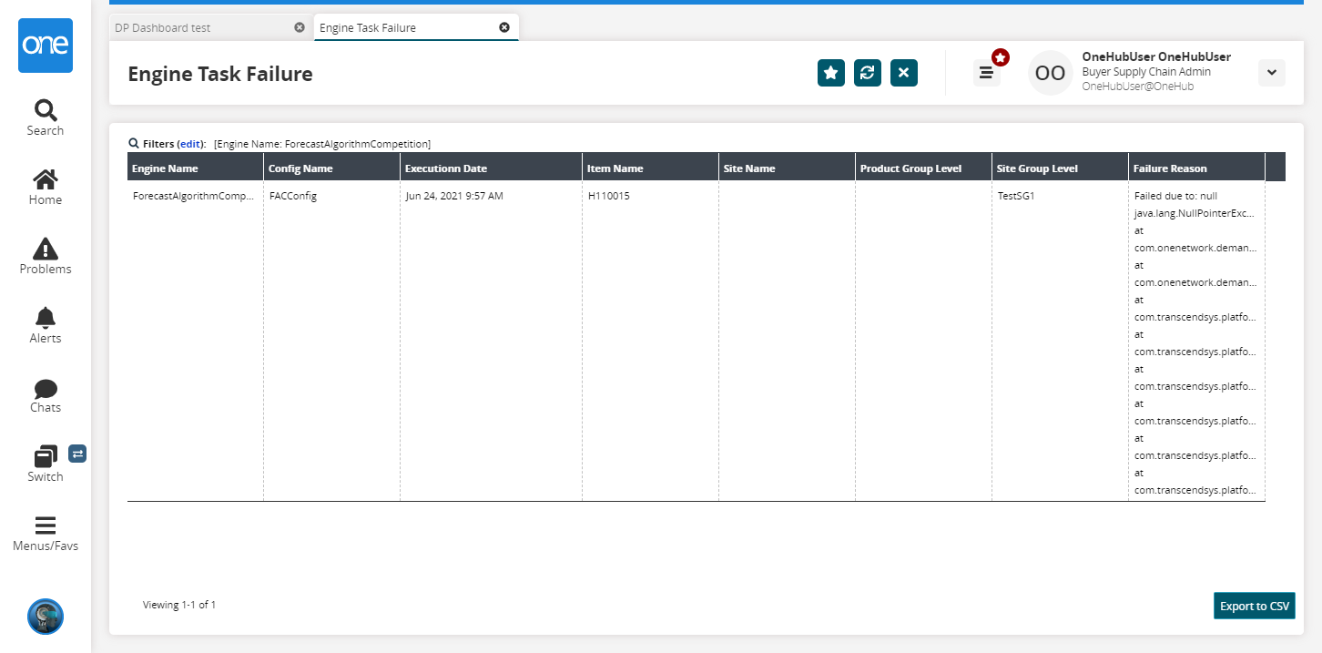Close report using the X toolbar button
The height and width of the screenshot is (653, 1322).
(904, 73)
